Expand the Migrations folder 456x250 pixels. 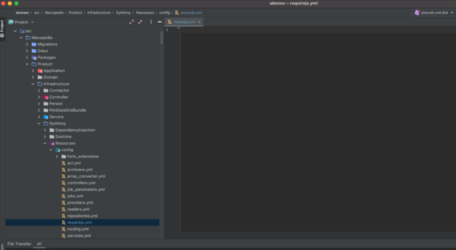[27, 45]
